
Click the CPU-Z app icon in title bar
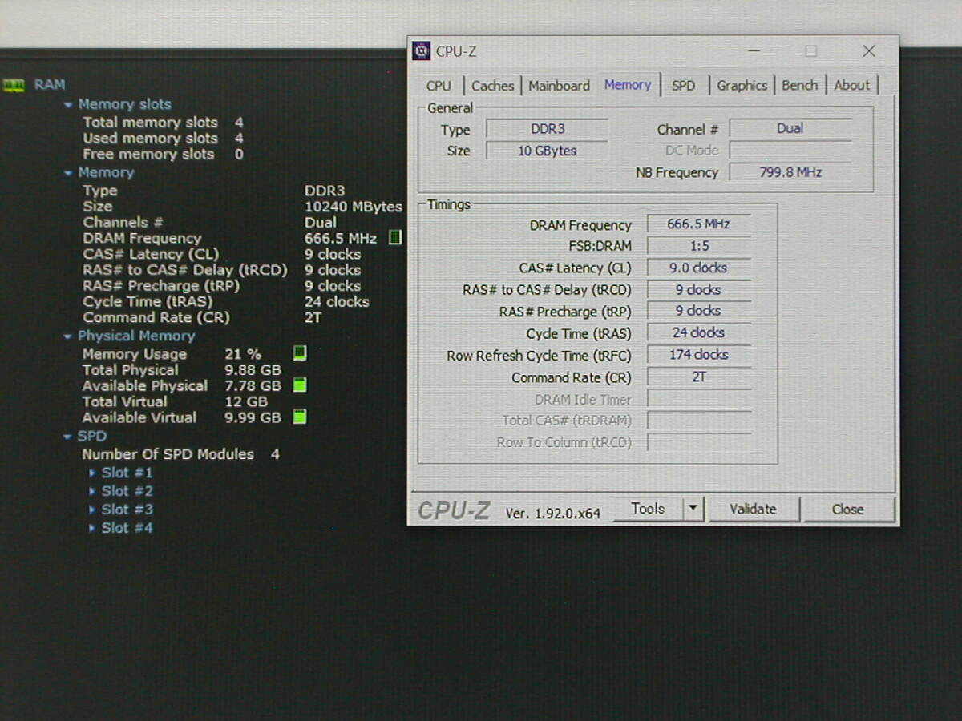pos(421,51)
